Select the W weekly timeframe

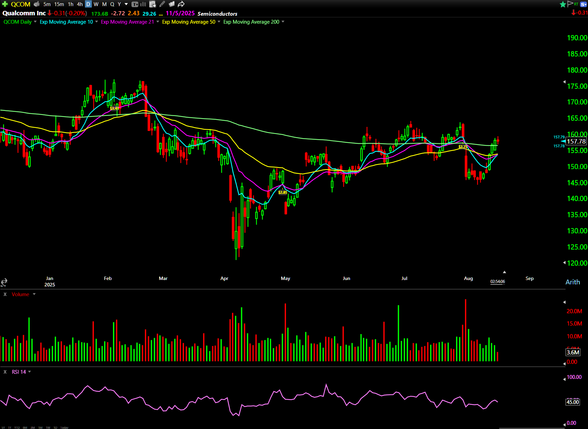96,4
